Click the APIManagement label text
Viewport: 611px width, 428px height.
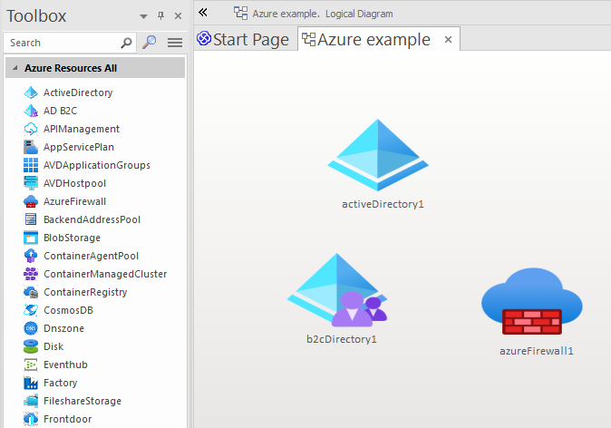click(82, 129)
